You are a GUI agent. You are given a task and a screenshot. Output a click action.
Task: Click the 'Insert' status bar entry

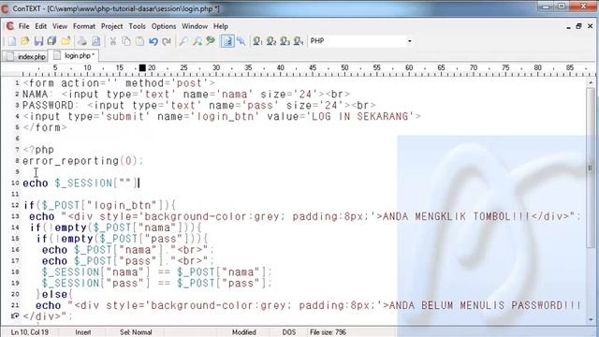click(x=83, y=332)
